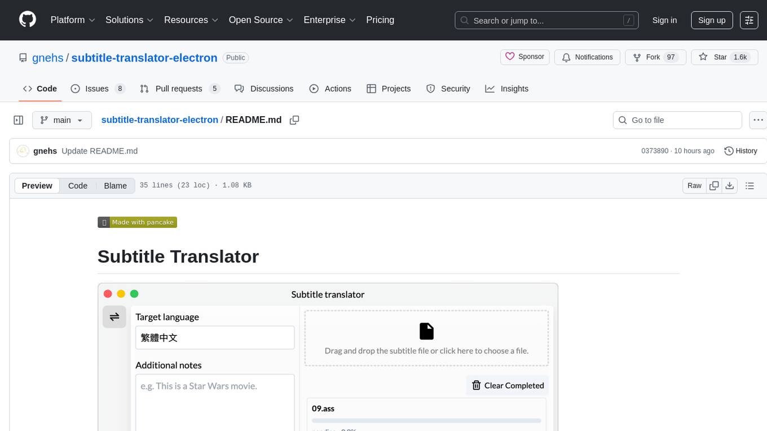This screenshot has width=767, height=431.
Task: Switch to the Code tab
Action: pyautogui.click(x=39, y=89)
